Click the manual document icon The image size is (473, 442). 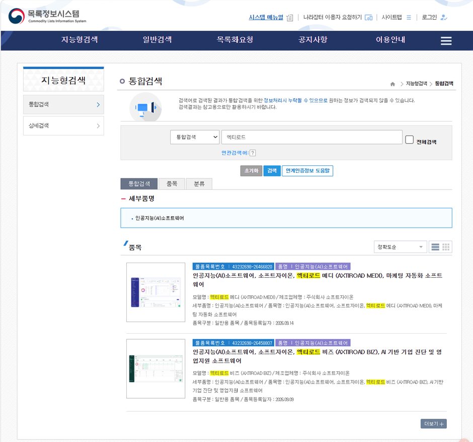(x=290, y=18)
